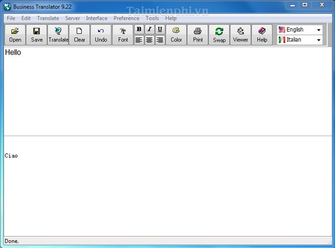This screenshot has height=248, width=335.
Task: Open the Preference menu
Action: click(x=126, y=18)
